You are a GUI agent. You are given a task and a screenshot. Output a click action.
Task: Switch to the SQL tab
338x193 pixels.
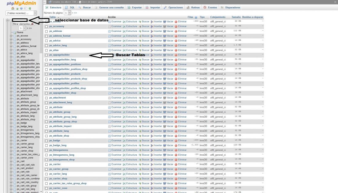pyautogui.click(x=70, y=8)
